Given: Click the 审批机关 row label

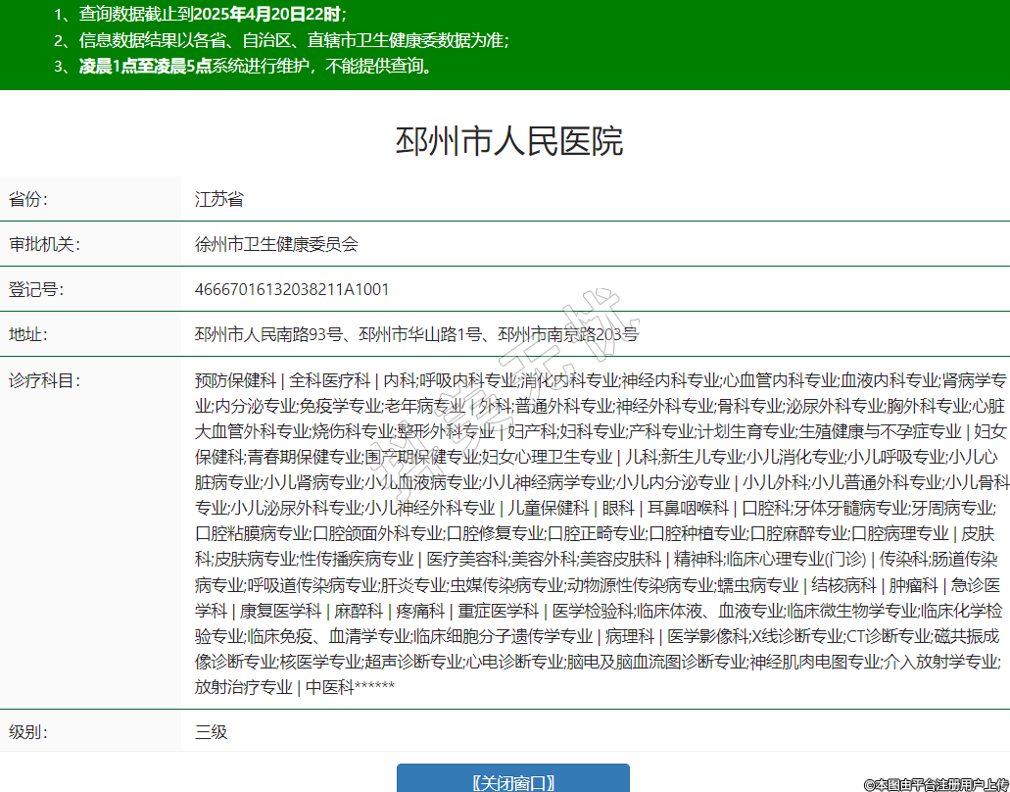Looking at the screenshot, I should [x=44, y=244].
